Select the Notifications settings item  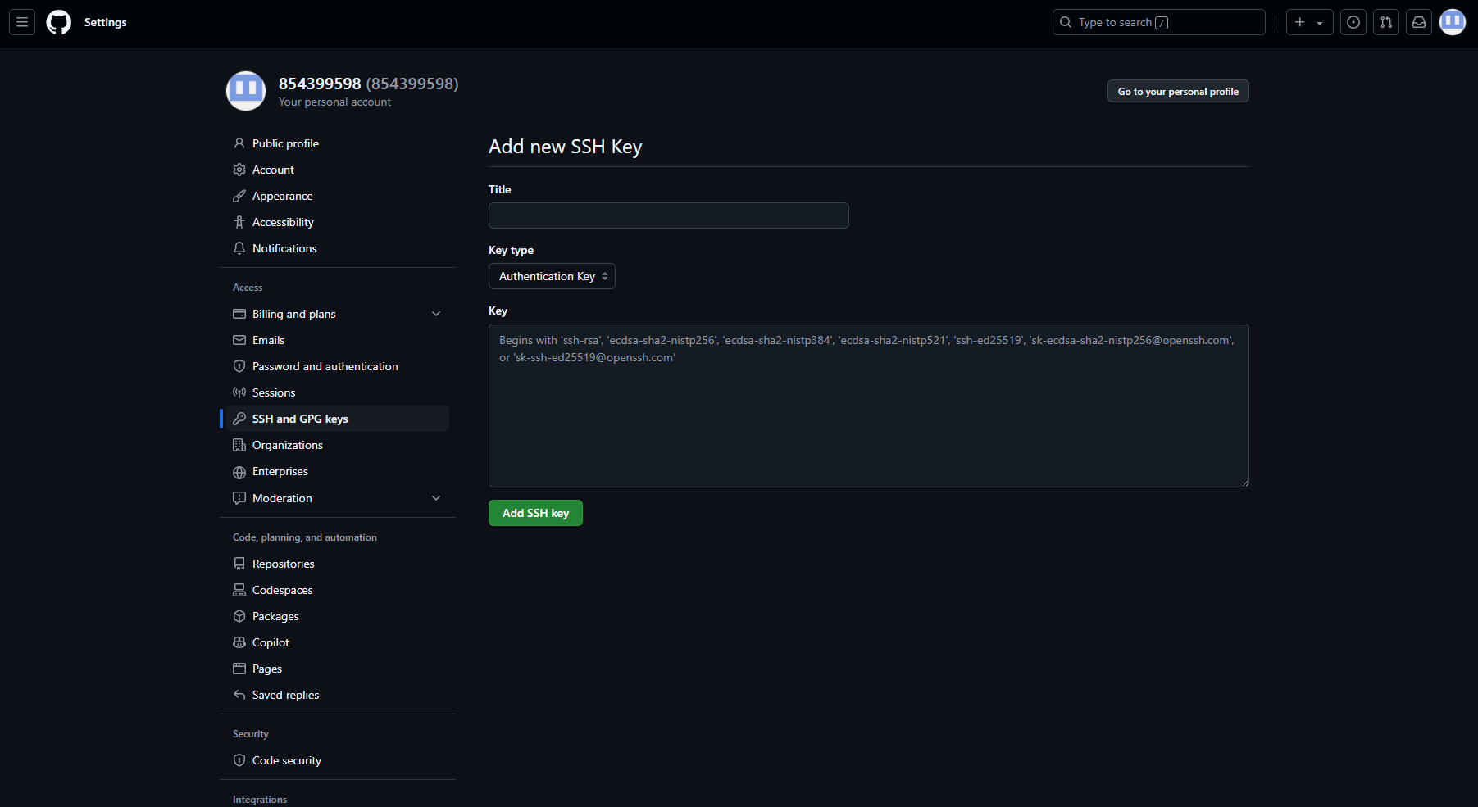[284, 248]
